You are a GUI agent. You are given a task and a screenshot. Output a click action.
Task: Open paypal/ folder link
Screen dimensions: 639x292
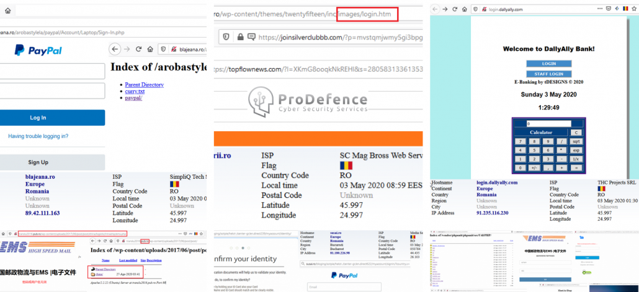(x=133, y=98)
